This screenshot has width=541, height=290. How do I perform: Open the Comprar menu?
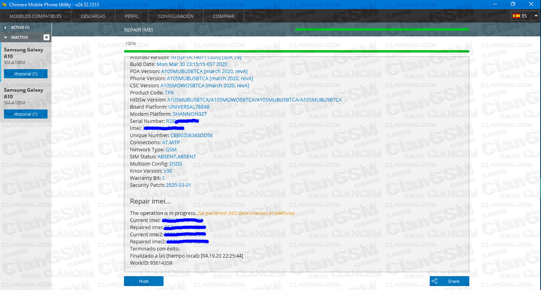[x=224, y=16]
